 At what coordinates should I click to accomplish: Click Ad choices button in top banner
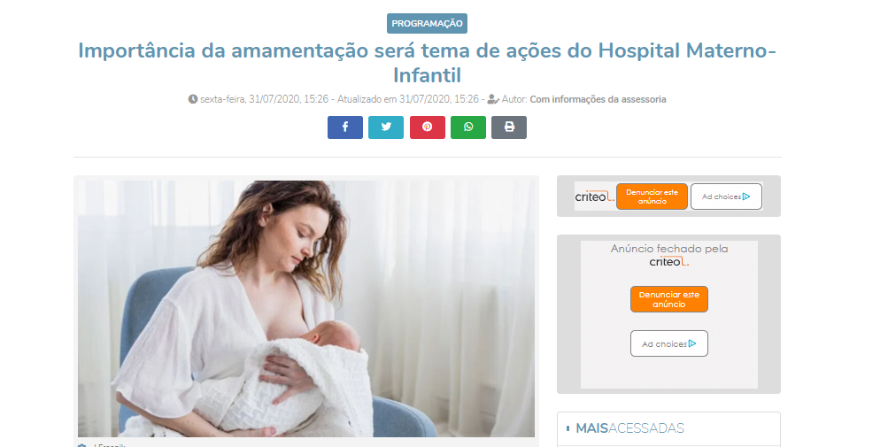click(726, 197)
